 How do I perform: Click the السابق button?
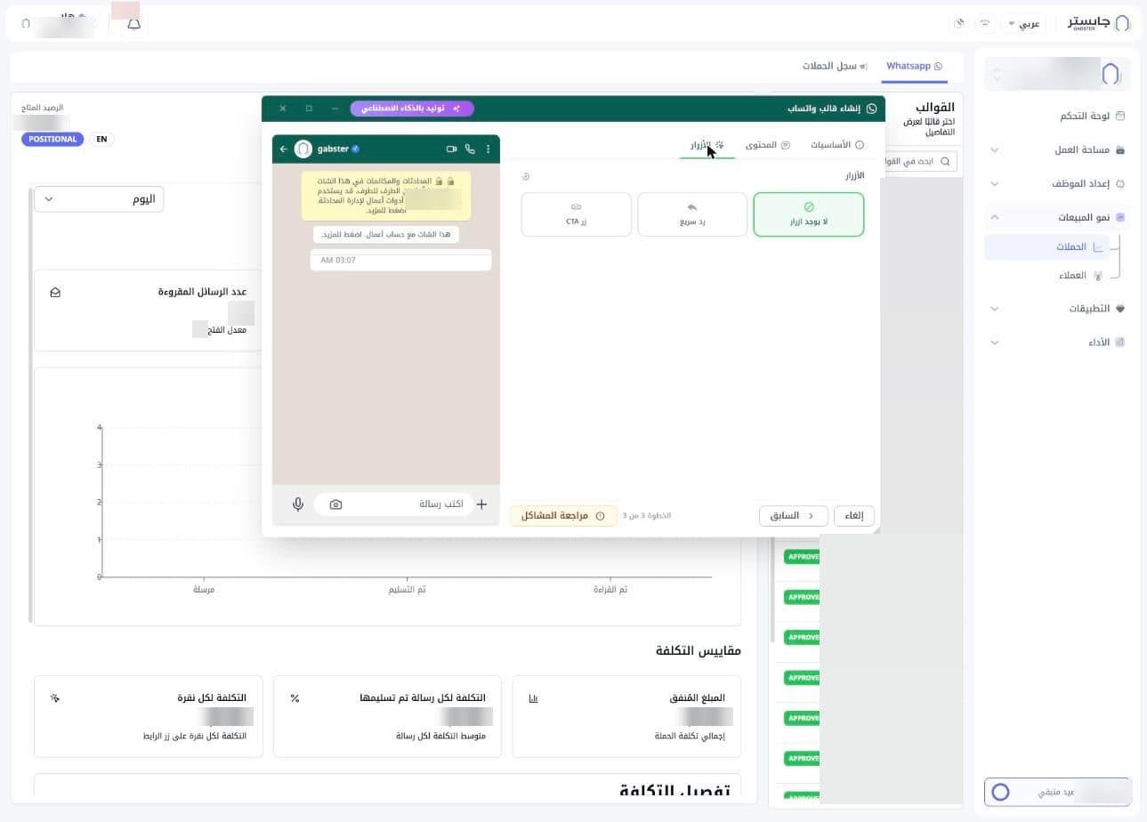(793, 516)
